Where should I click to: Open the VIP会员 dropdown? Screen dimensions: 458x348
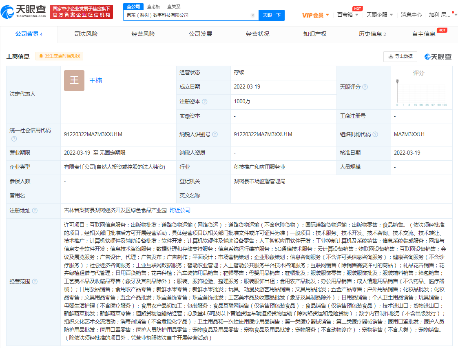315,15
